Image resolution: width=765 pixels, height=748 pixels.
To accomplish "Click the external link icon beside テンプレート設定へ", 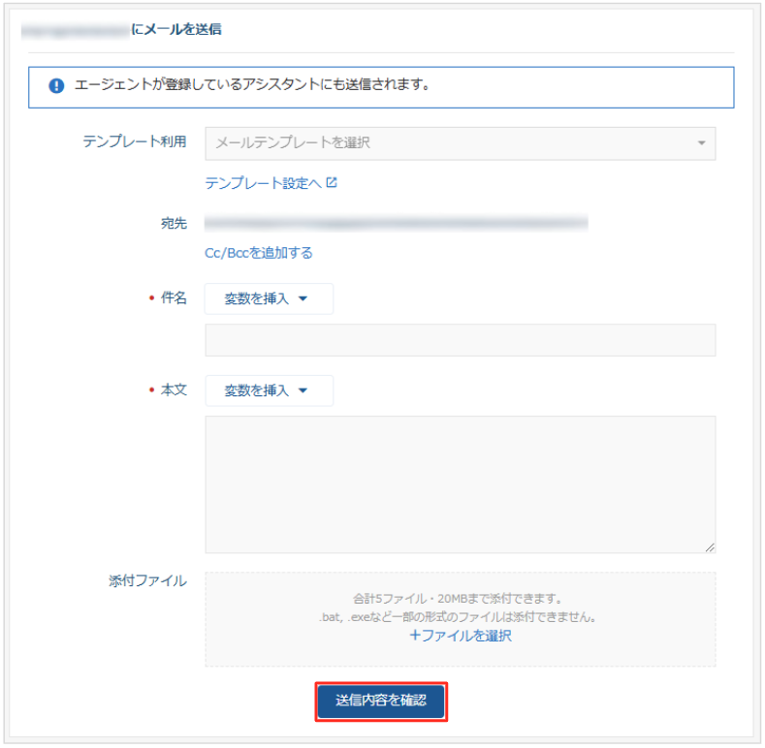I will (333, 182).
